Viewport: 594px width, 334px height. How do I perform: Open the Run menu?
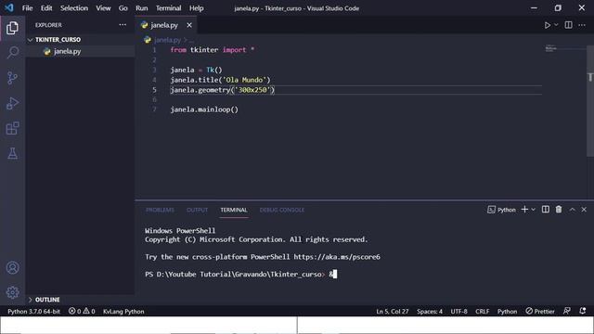pyautogui.click(x=142, y=8)
